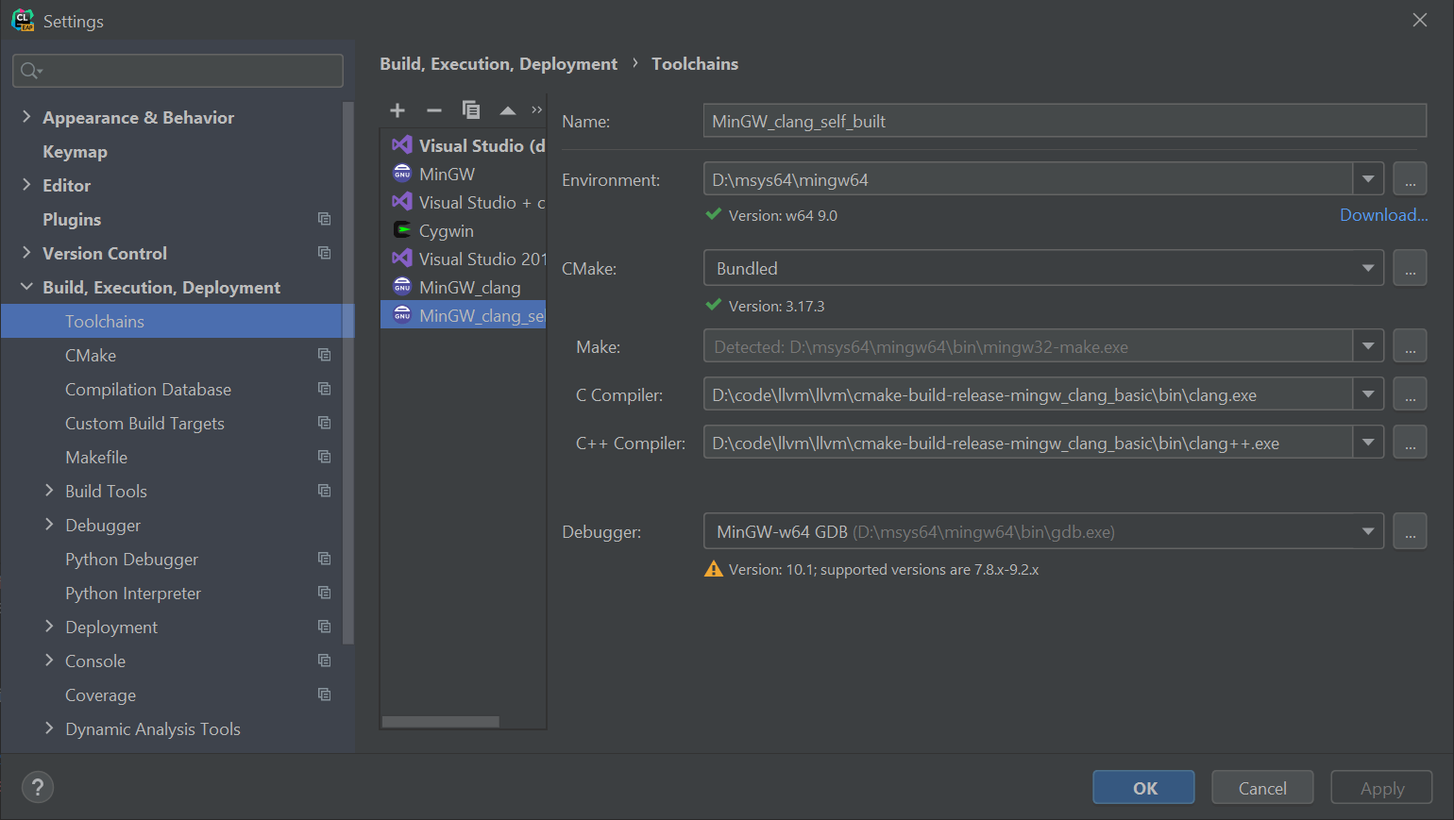Expand the Build Tools section
The width and height of the screenshot is (1454, 820).
click(x=49, y=491)
